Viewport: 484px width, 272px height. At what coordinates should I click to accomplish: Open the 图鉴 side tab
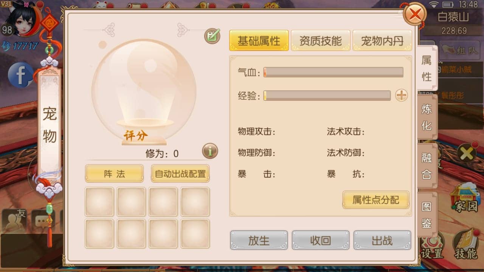[x=427, y=214]
